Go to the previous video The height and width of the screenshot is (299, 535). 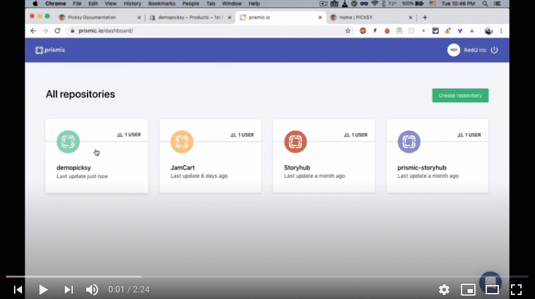coord(18,290)
